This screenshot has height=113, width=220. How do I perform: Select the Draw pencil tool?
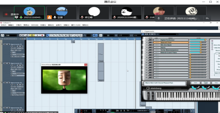[72, 36]
